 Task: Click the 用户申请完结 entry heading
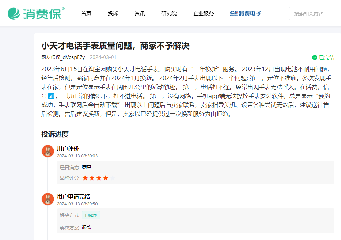pyautogui.click(x=73, y=196)
